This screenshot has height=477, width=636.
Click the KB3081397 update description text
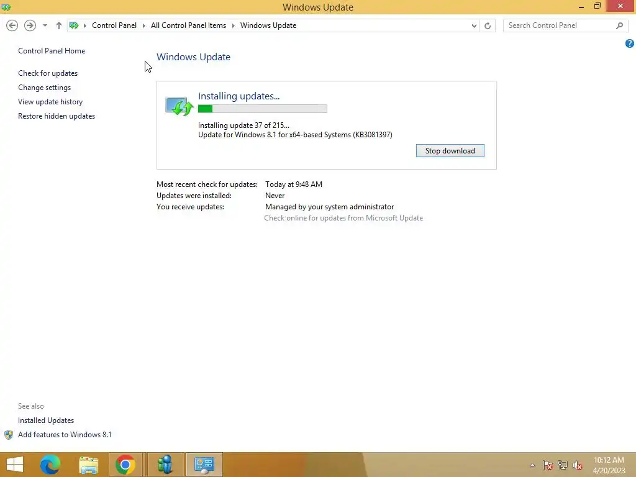[295, 135]
